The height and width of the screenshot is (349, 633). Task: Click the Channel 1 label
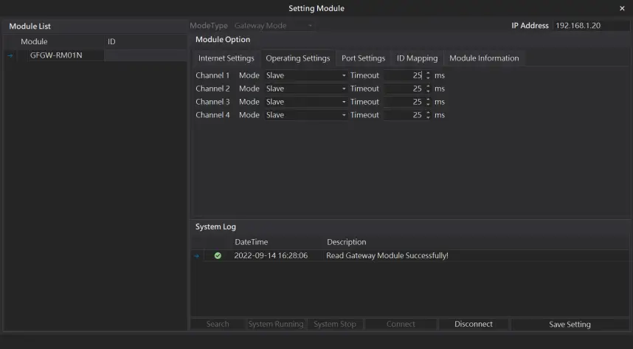[x=212, y=75]
